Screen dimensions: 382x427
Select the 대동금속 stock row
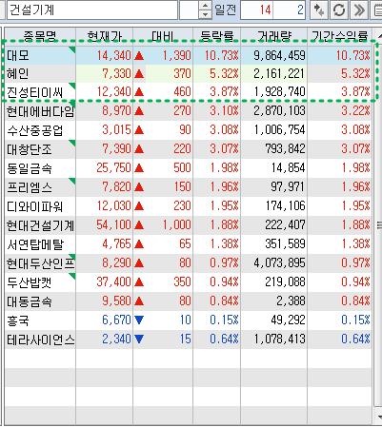189,301
